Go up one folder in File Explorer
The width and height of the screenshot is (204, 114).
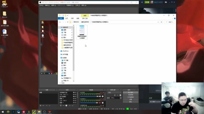click(68, 22)
